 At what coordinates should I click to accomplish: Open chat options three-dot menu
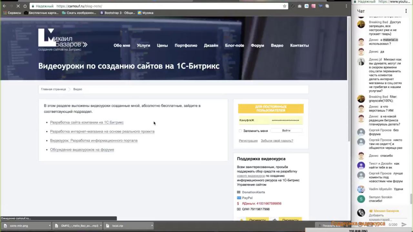coord(406,11)
